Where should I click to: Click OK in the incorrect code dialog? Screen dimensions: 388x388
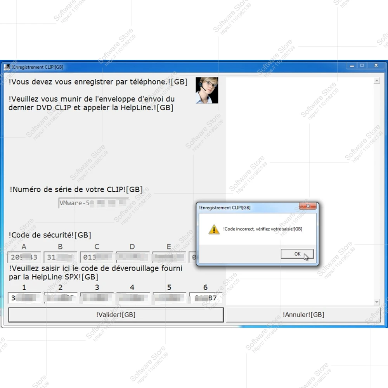point(297,254)
